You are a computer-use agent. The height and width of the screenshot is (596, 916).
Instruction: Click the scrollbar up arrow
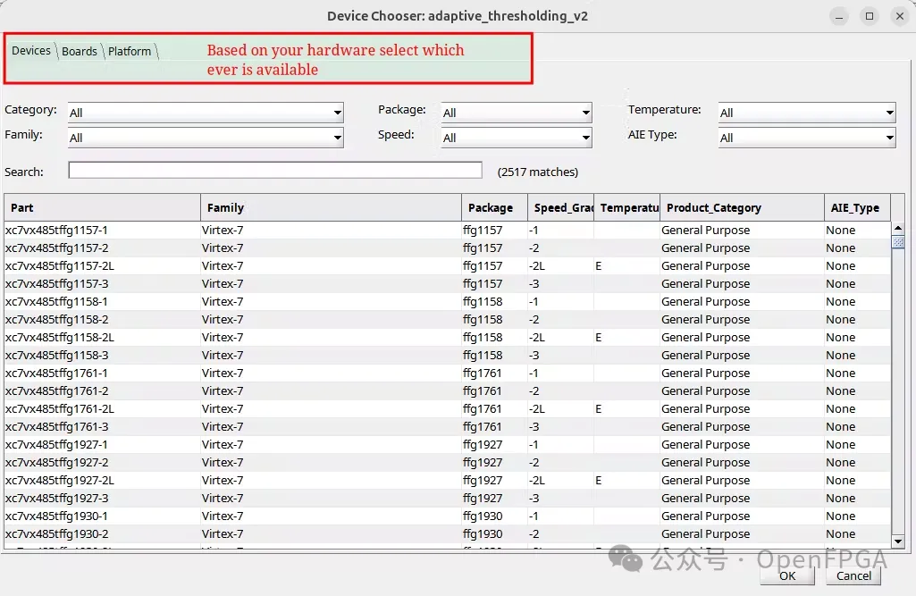pos(898,227)
